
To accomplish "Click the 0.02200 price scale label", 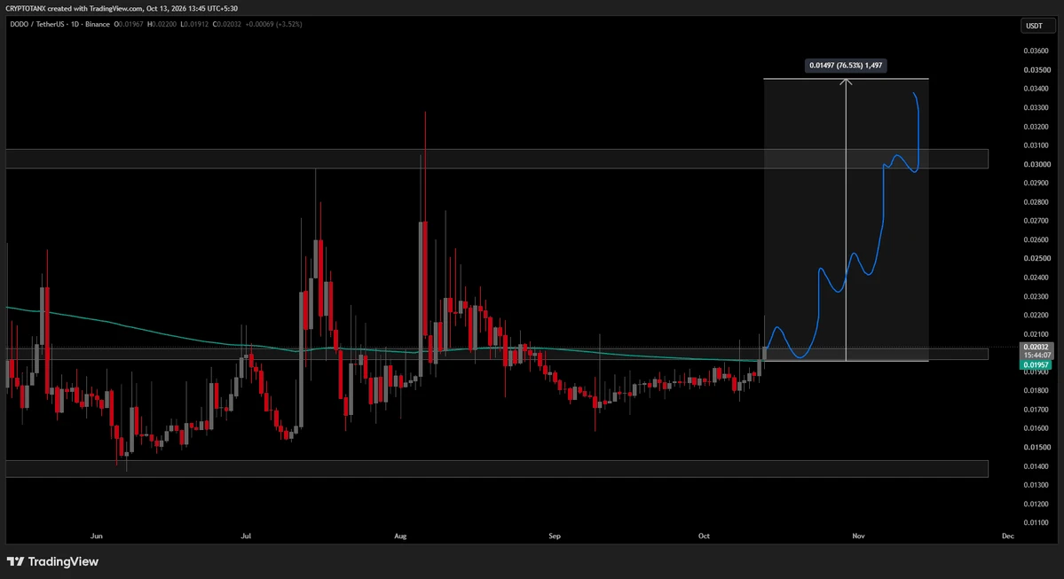I will (1036, 316).
